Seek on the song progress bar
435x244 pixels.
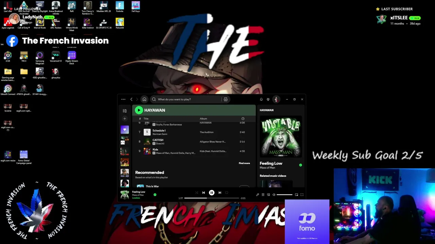click(211, 198)
